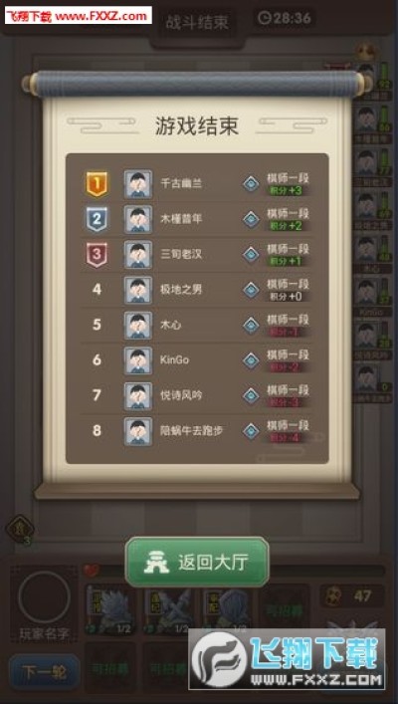Click the diamond rank icon beside 极地之男
Image resolution: width=398 pixels, height=704 pixels.
[251, 290]
